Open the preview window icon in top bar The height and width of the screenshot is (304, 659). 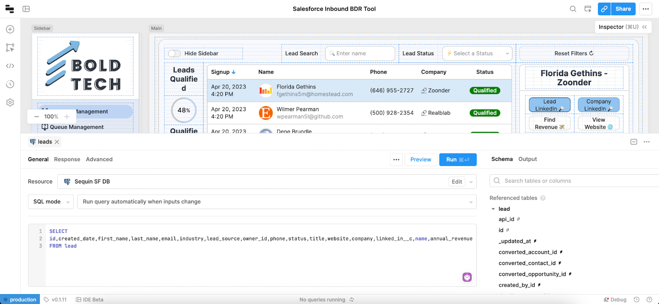pos(588,9)
